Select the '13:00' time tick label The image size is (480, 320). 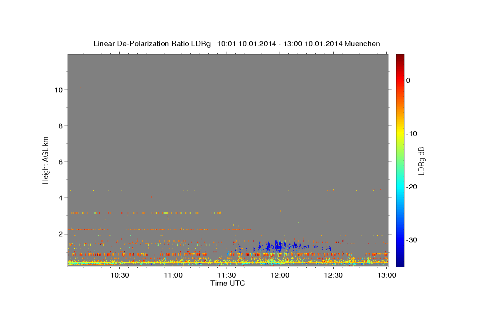coord(387,275)
